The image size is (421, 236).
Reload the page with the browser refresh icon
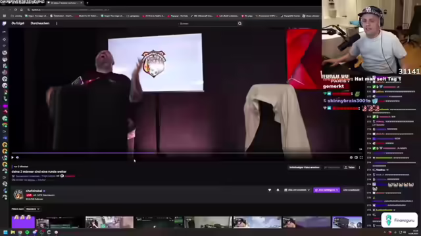[x=16, y=10]
